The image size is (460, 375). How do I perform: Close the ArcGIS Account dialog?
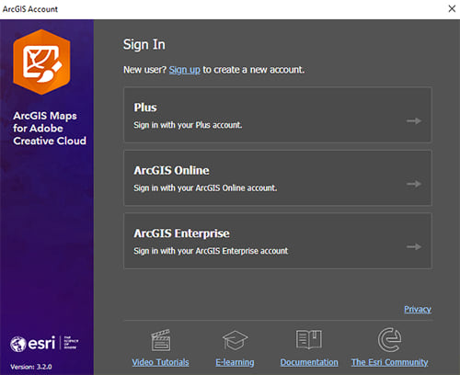[x=452, y=8]
